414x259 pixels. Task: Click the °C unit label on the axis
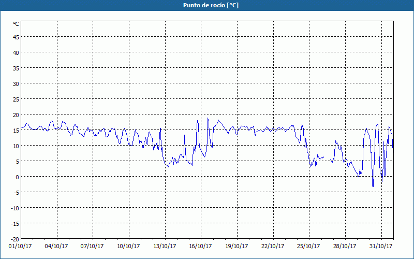(16, 24)
